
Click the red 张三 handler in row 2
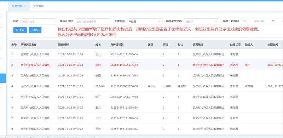coord(248,65)
